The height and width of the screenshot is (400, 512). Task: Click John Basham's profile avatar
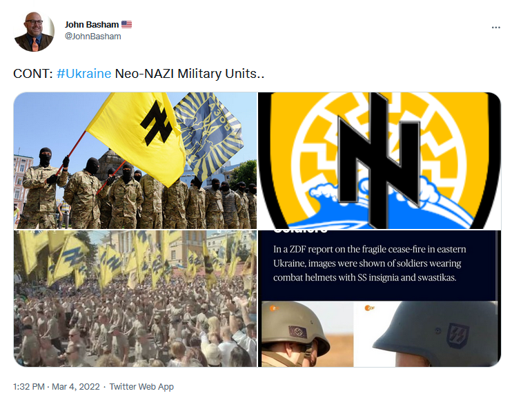35,31
